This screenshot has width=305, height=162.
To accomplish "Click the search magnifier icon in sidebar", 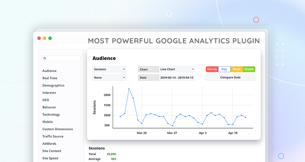I will coord(45,58).
